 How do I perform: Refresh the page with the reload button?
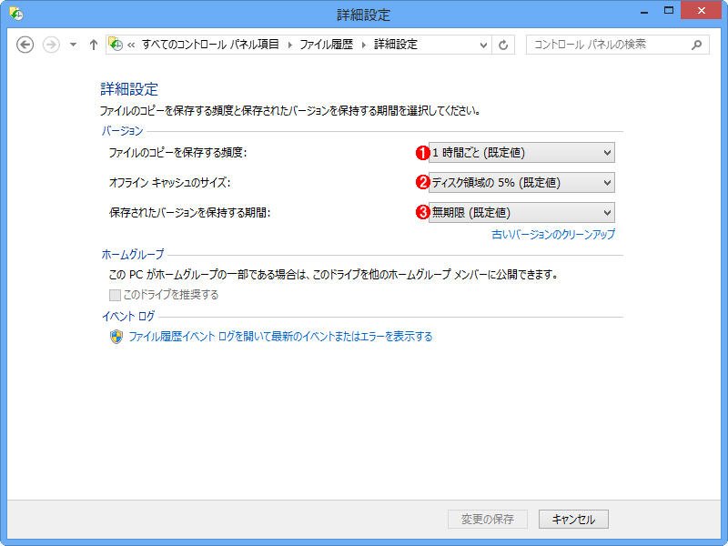tap(503, 45)
